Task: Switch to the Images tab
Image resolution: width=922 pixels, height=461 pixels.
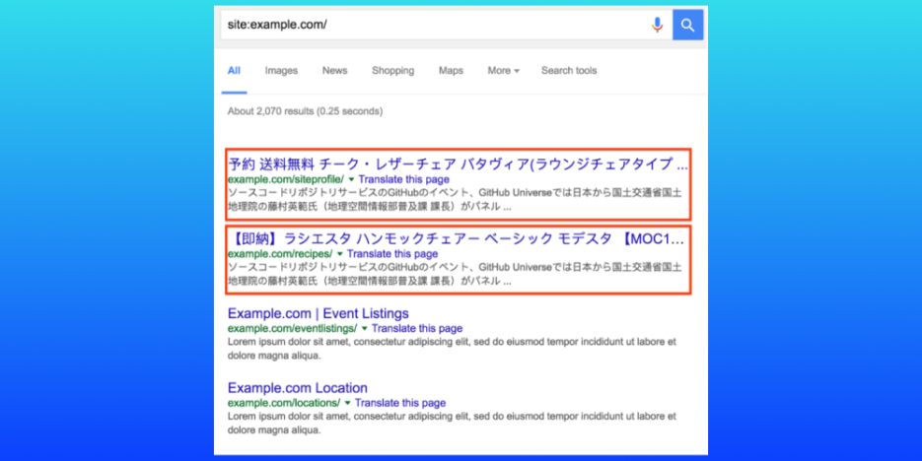Action: [281, 71]
